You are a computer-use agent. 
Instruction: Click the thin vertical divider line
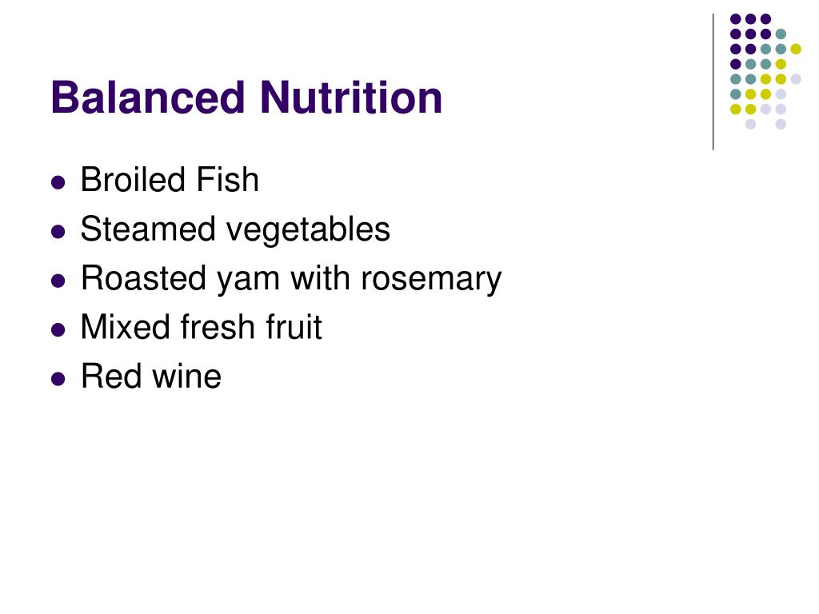[x=713, y=82]
